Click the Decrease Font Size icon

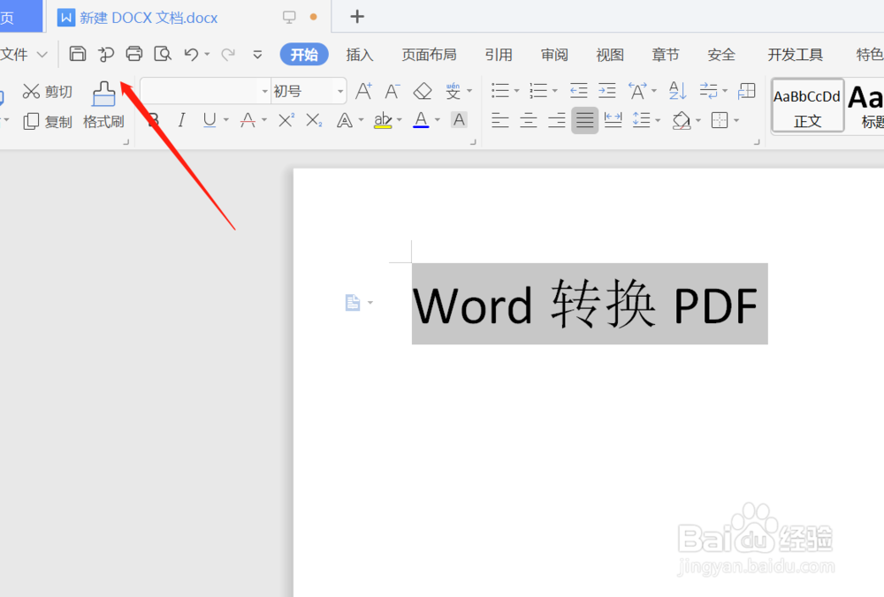pos(392,91)
